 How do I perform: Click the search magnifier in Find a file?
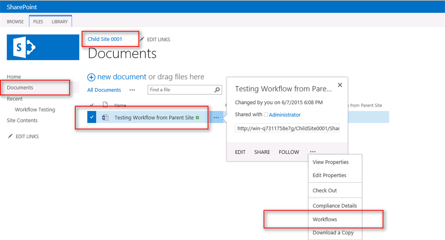(x=217, y=90)
